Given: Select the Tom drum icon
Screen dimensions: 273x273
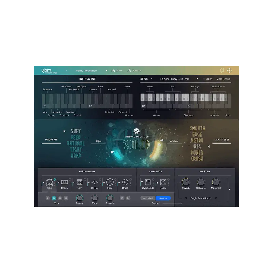Looking at the screenshot, I should click(x=80, y=182).
